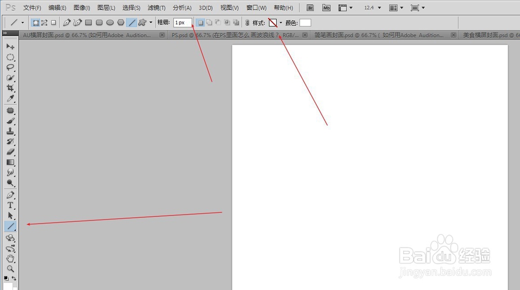Select the Crop tool
This screenshot has height=290, width=520.
point(10,88)
